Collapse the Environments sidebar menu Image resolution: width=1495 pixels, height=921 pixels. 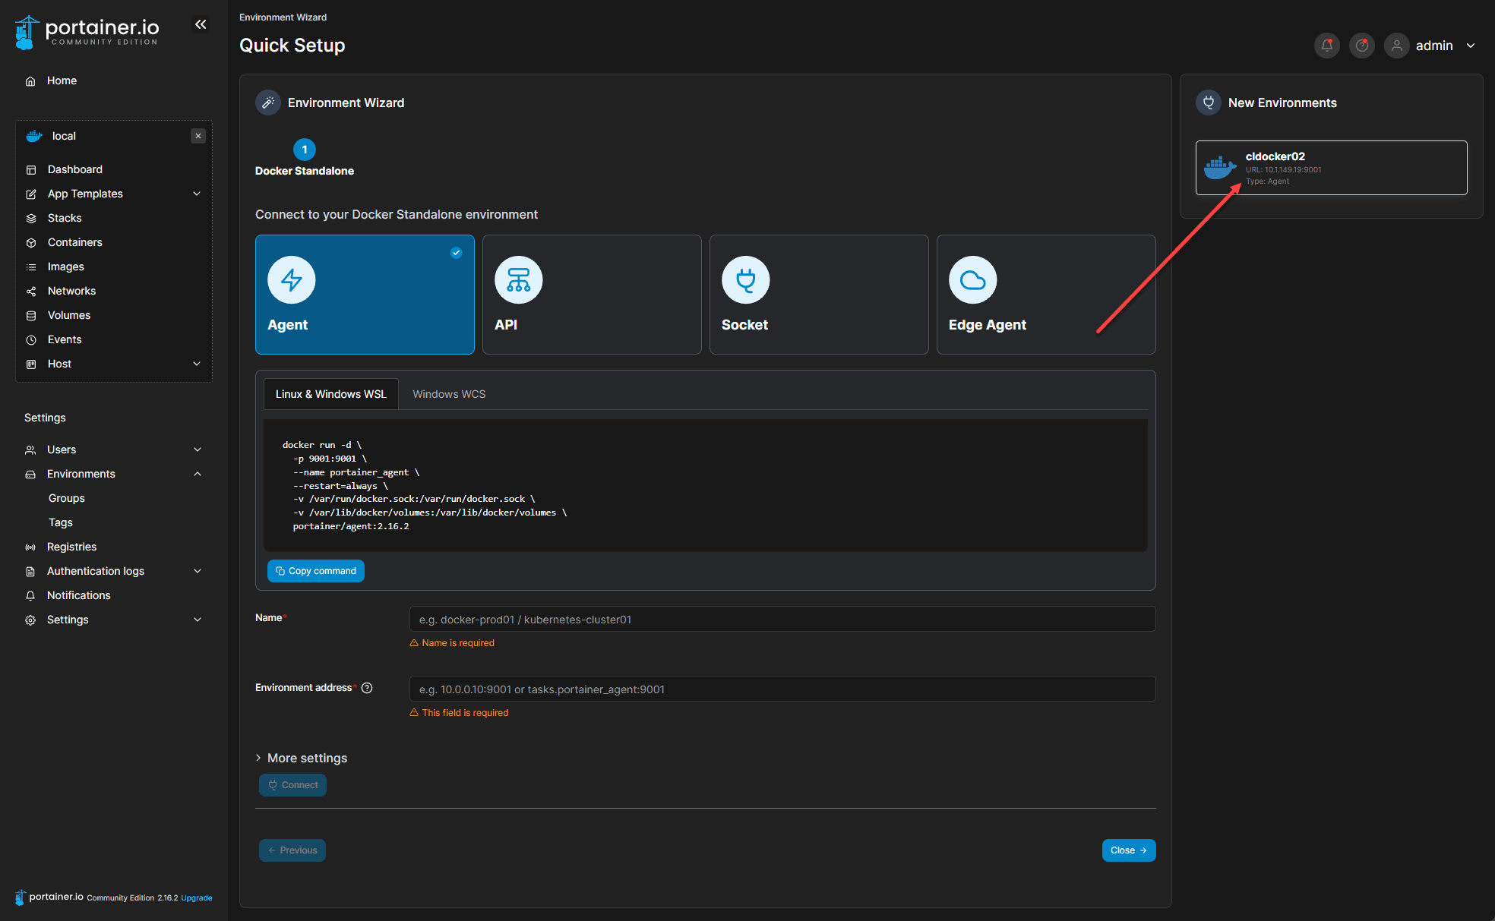198,474
